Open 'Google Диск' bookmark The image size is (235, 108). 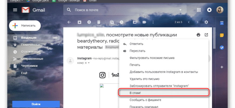[x=38, y=1]
